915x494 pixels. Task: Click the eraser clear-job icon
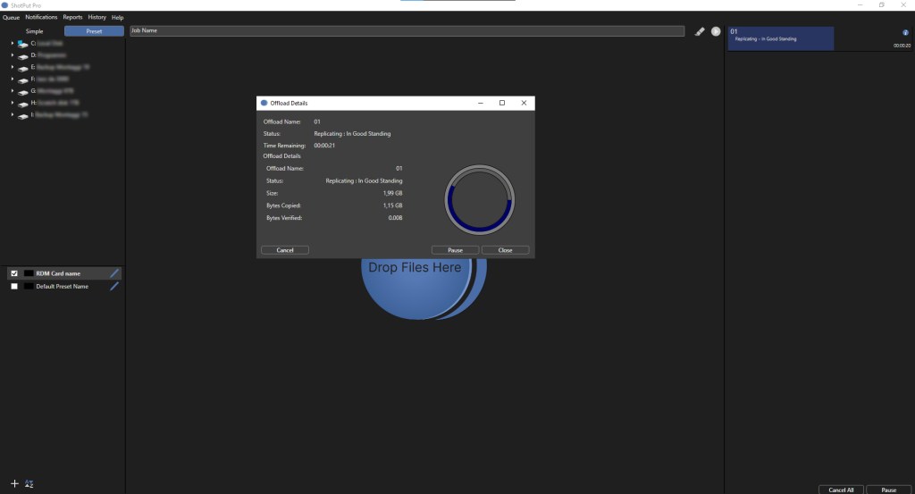click(700, 31)
